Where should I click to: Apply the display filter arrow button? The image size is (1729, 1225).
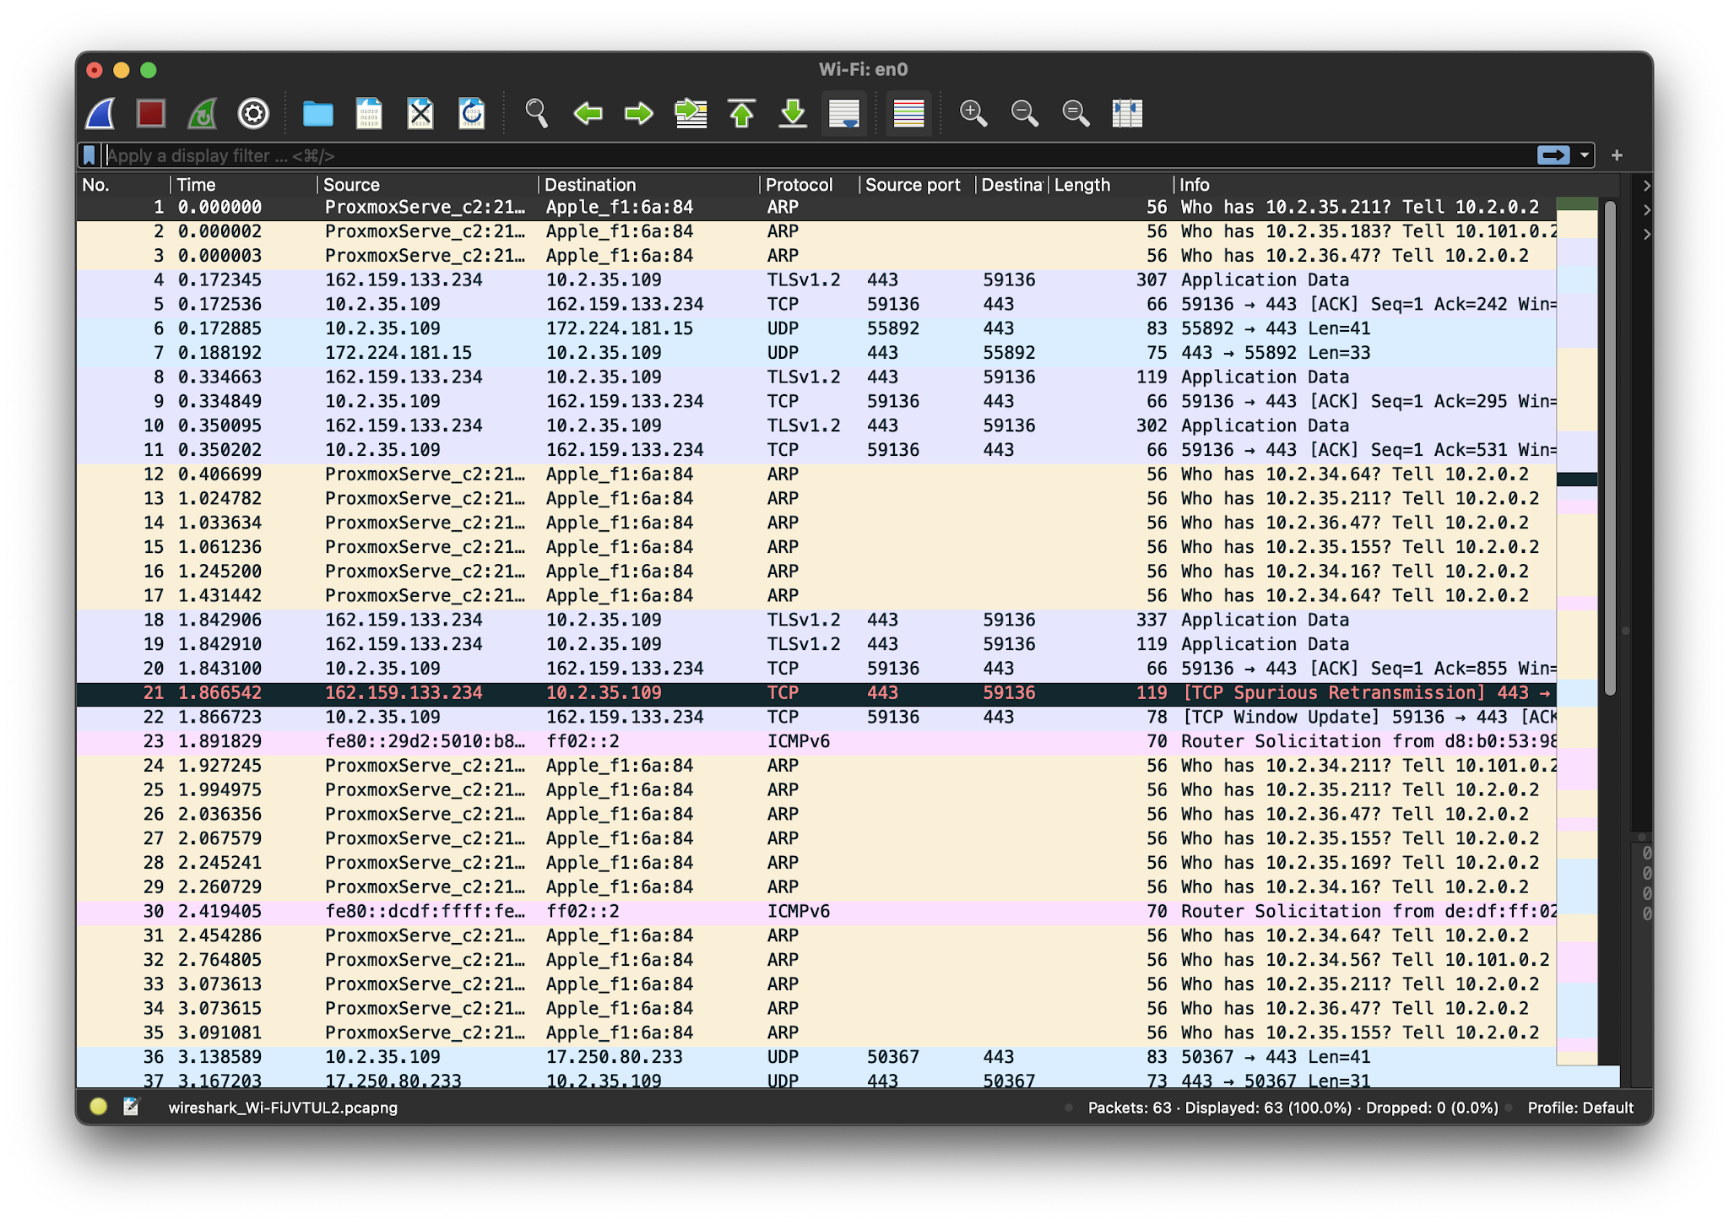pos(1553,155)
